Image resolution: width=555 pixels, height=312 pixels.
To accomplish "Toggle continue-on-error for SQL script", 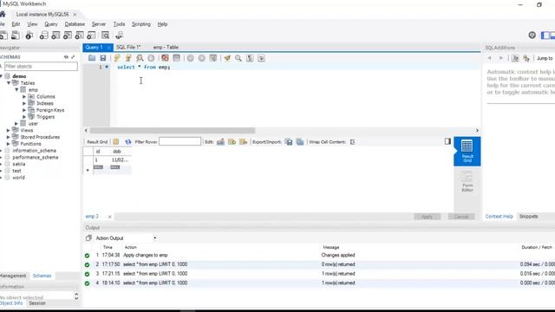I will pyautogui.click(x=165, y=58).
